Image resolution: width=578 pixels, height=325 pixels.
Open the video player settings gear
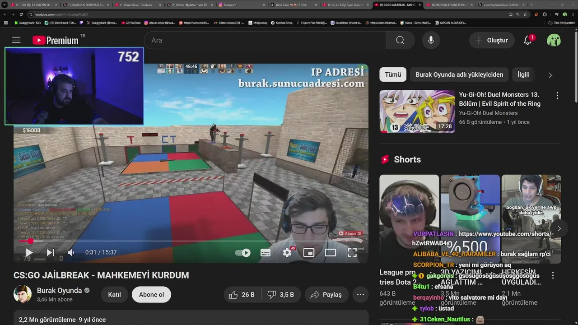[287, 252]
